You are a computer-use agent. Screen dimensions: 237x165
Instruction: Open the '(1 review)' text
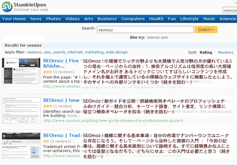[63, 106]
